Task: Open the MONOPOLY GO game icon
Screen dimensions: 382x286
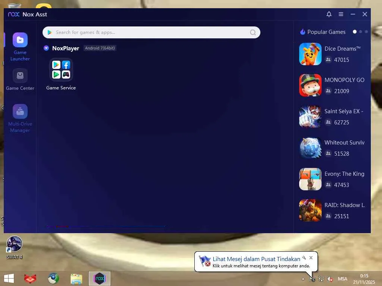Action: click(310, 85)
